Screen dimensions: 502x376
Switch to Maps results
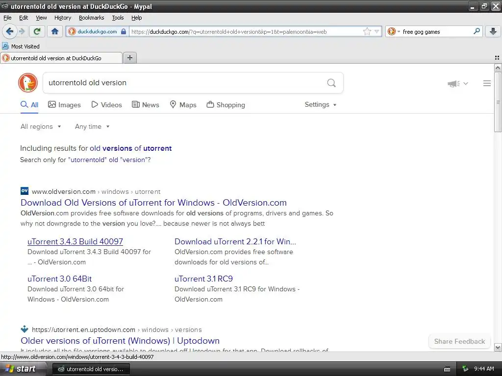[183, 105]
